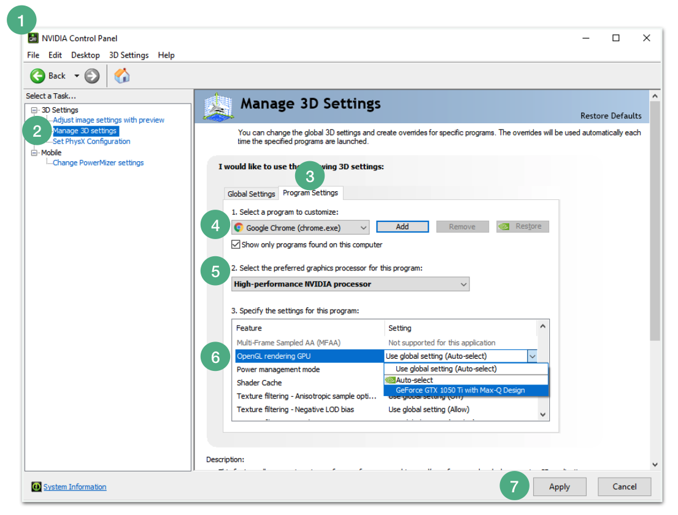Collapse the 3D Settings tree node
The image size is (678, 515).
coord(34,110)
